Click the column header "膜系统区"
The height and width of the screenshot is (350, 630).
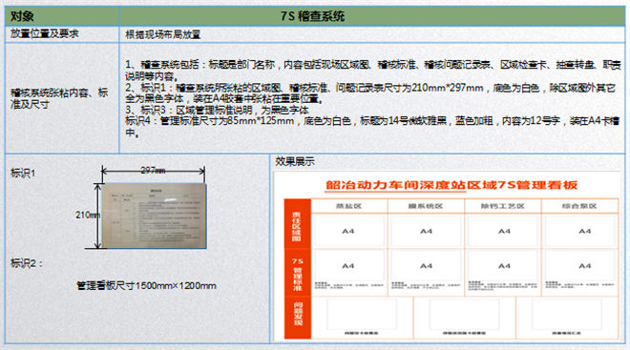(x=426, y=206)
